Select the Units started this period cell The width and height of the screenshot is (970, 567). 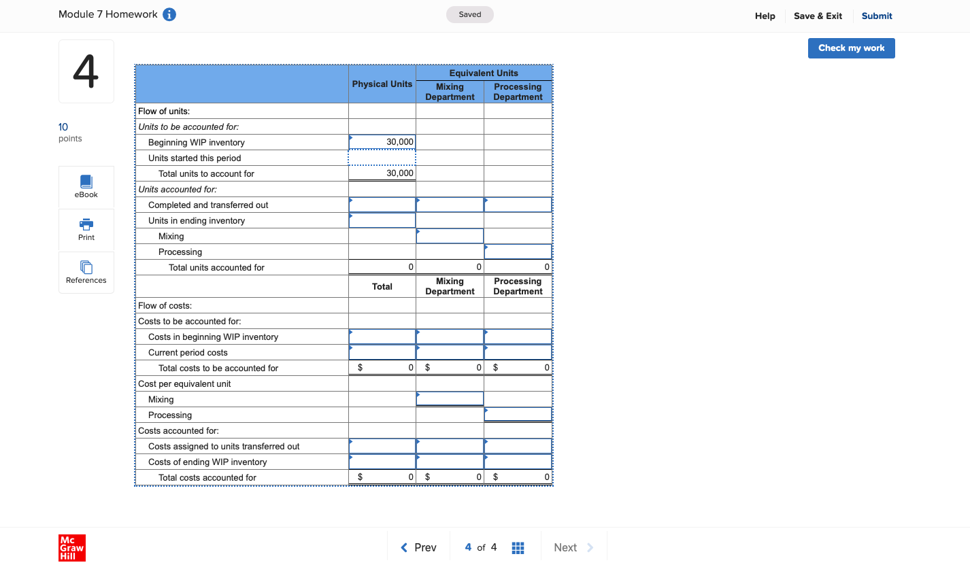pyautogui.click(x=382, y=157)
